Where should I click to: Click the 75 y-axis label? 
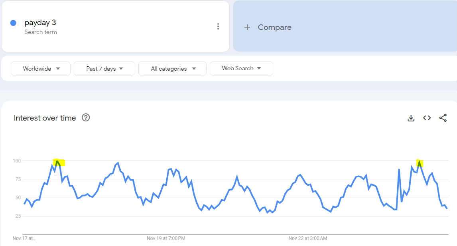(x=18, y=179)
